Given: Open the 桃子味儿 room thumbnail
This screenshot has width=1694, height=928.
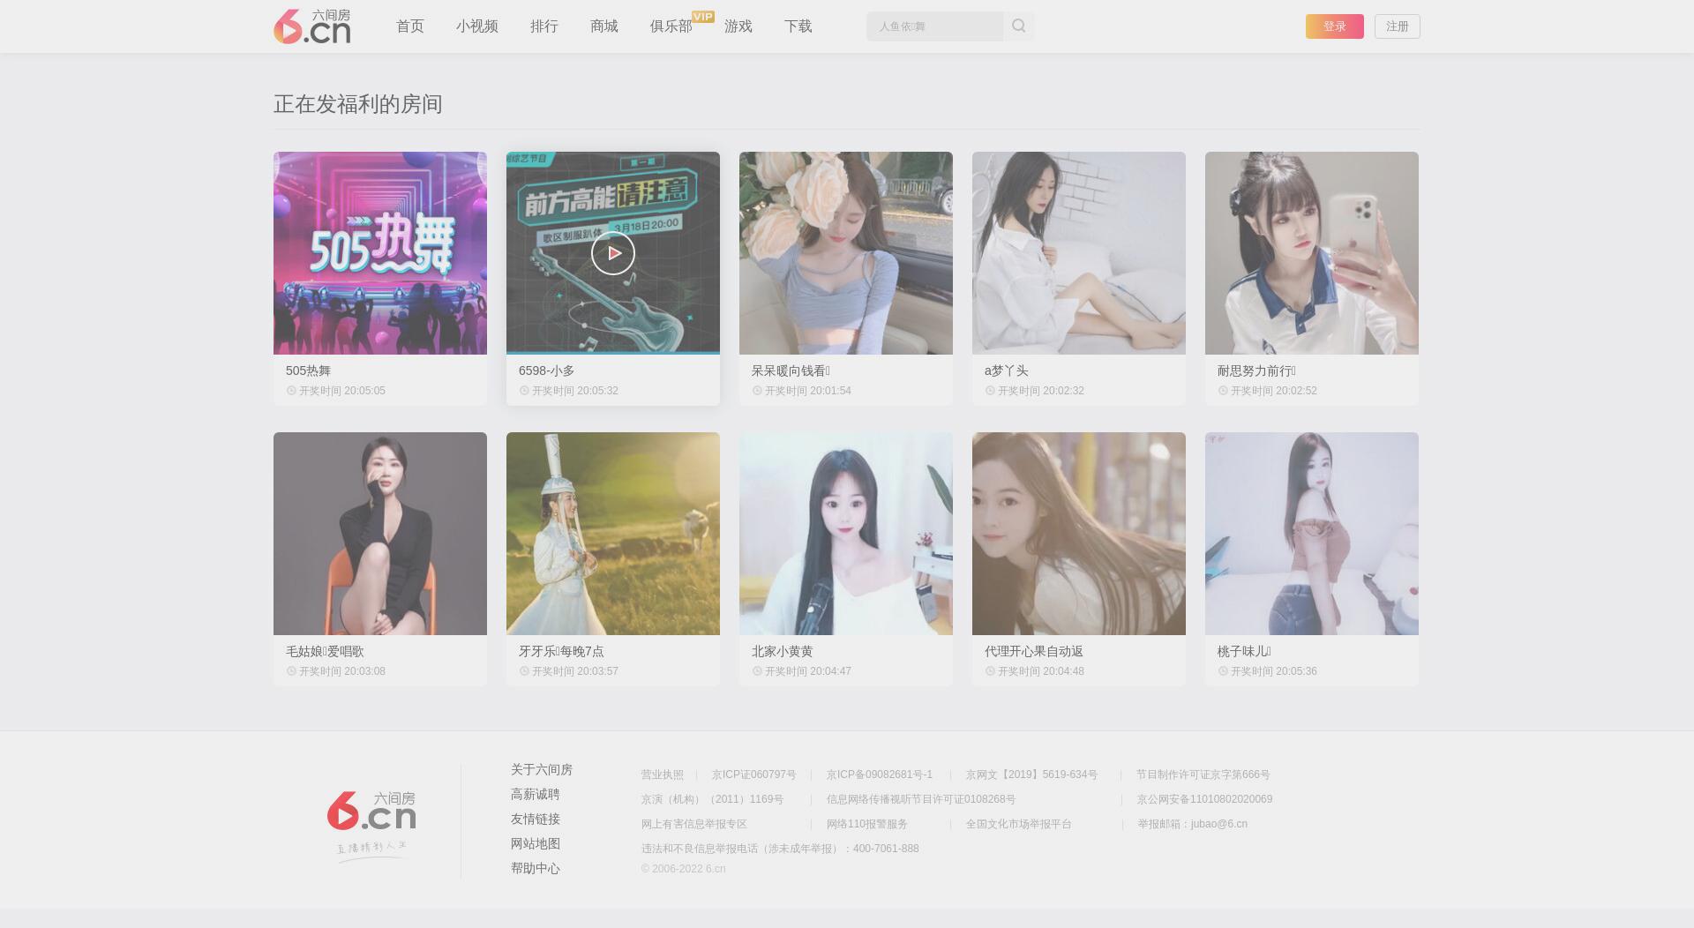Looking at the screenshot, I should click(x=1312, y=534).
